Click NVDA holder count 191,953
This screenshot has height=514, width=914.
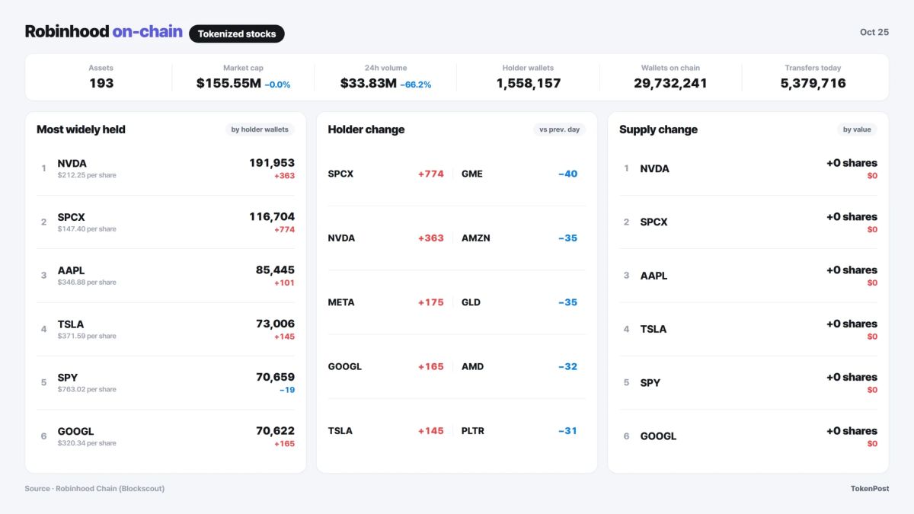point(272,163)
